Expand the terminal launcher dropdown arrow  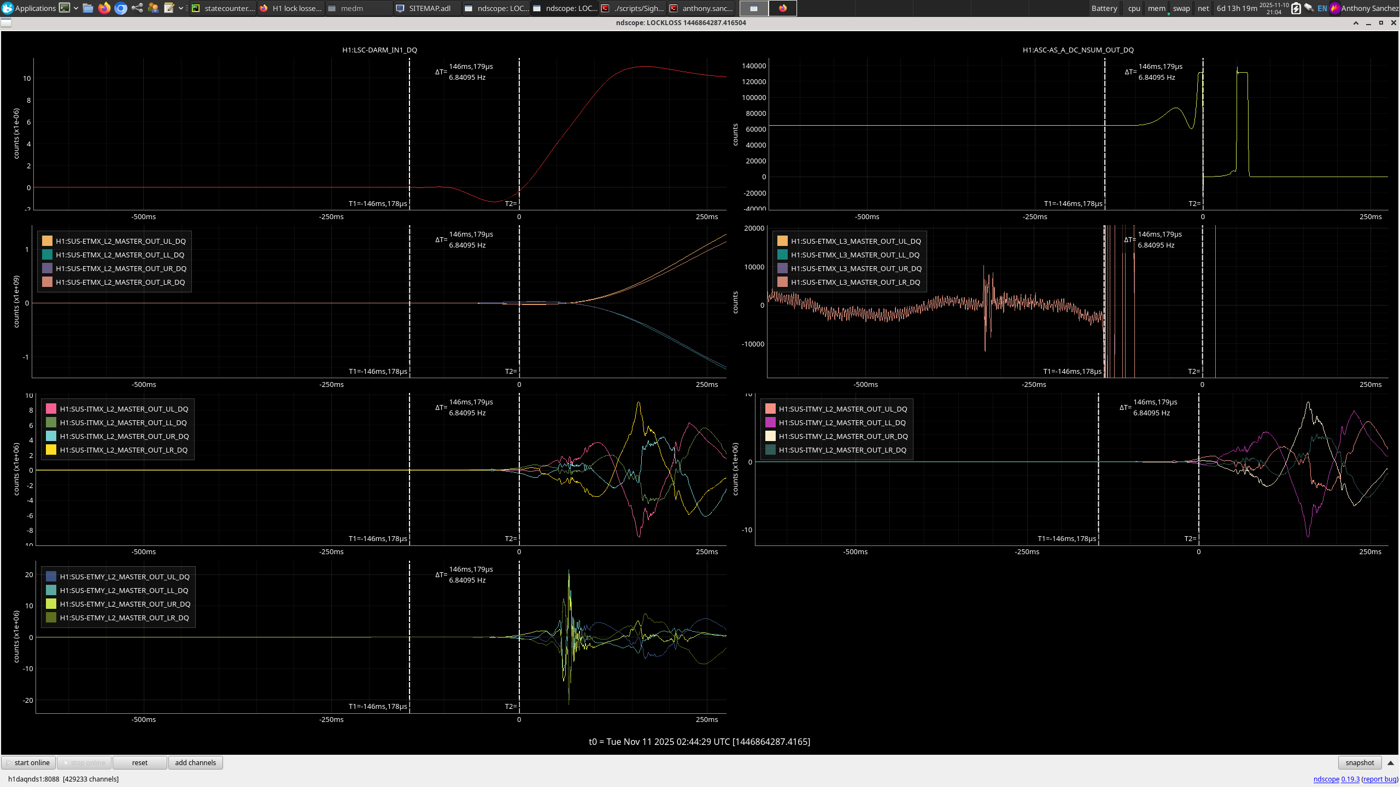click(75, 8)
